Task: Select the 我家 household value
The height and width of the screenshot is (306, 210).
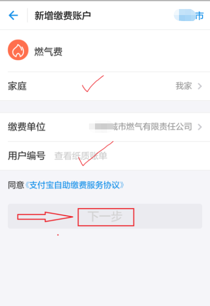Action: point(184,86)
